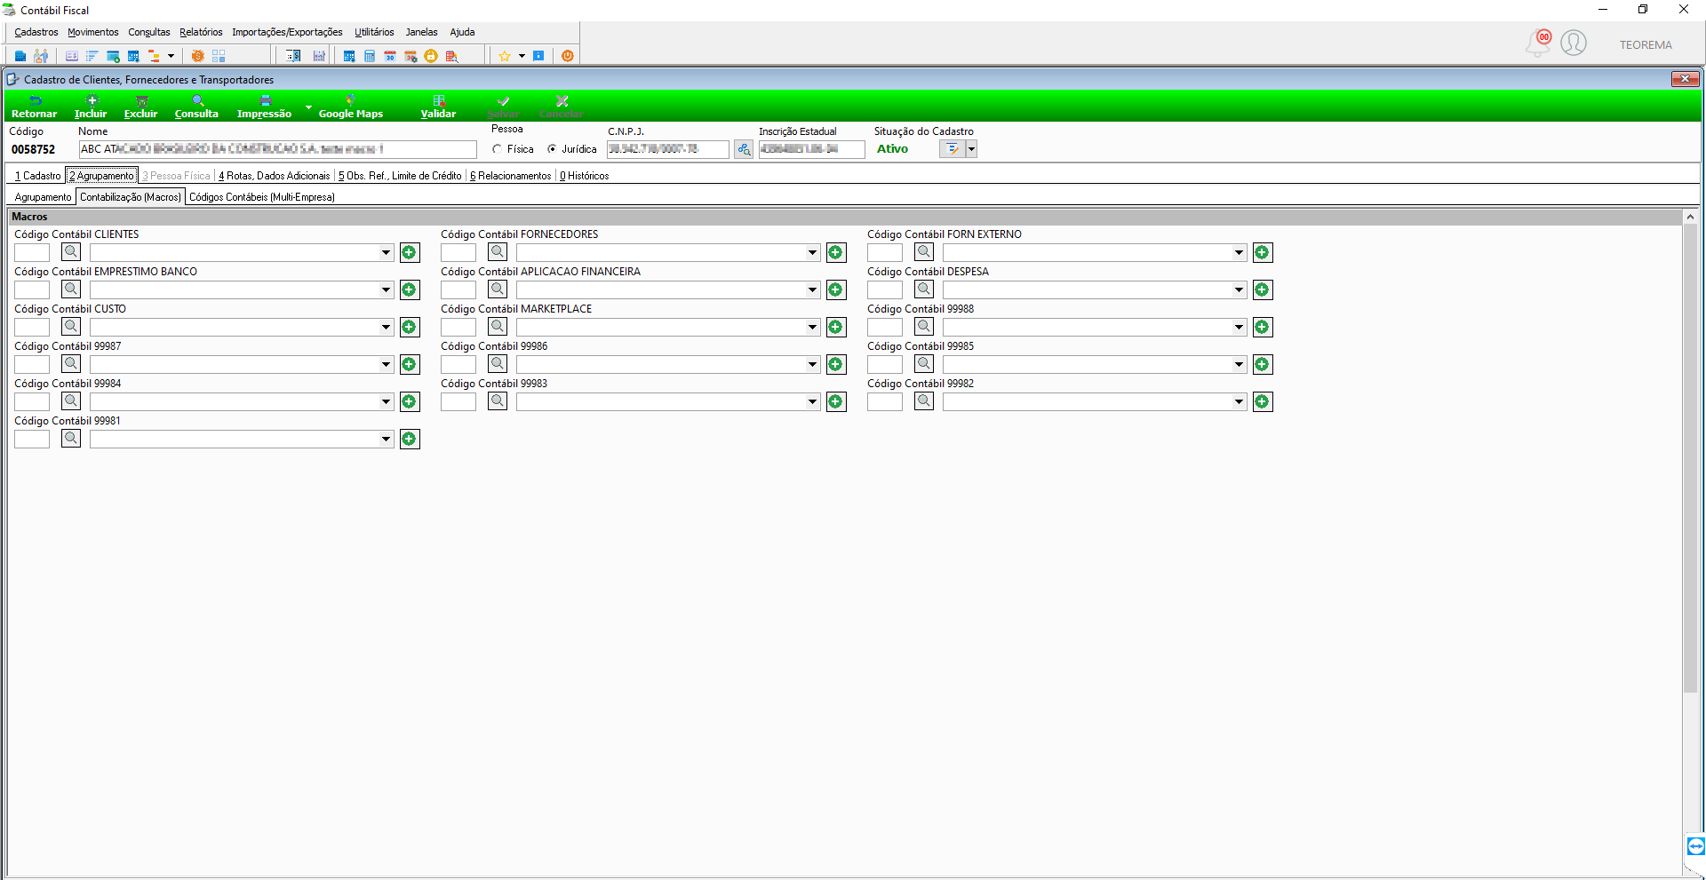Viewport: 1706px width, 880px height.
Task: Click the Código Contábil CUSTO code field
Action: point(32,328)
